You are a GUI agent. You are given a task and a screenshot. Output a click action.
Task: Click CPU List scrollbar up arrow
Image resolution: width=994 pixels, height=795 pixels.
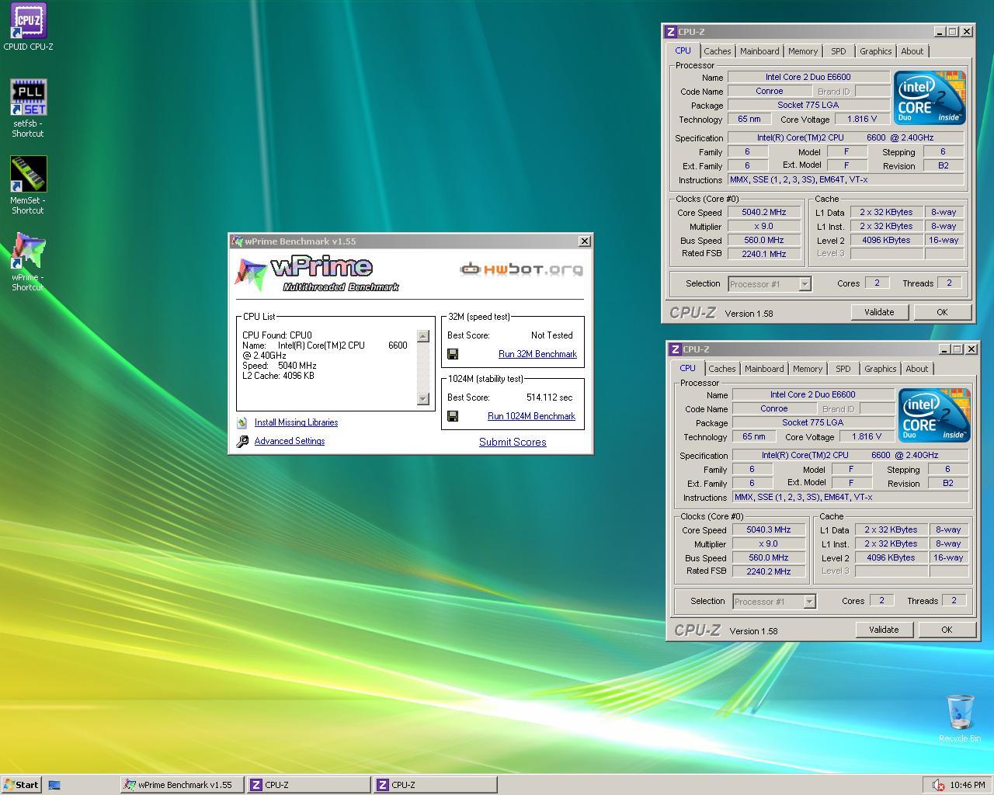click(x=423, y=336)
